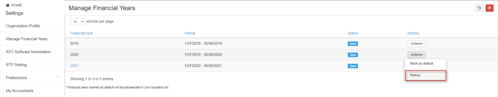This screenshot has height=97, width=498.
Task: Click the refresh icon button
Action: [x=479, y=8]
